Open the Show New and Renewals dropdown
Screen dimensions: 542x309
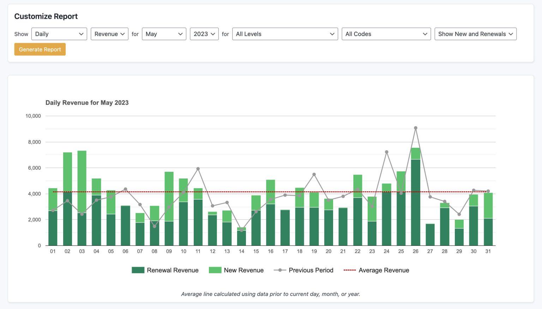coord(475,34)
